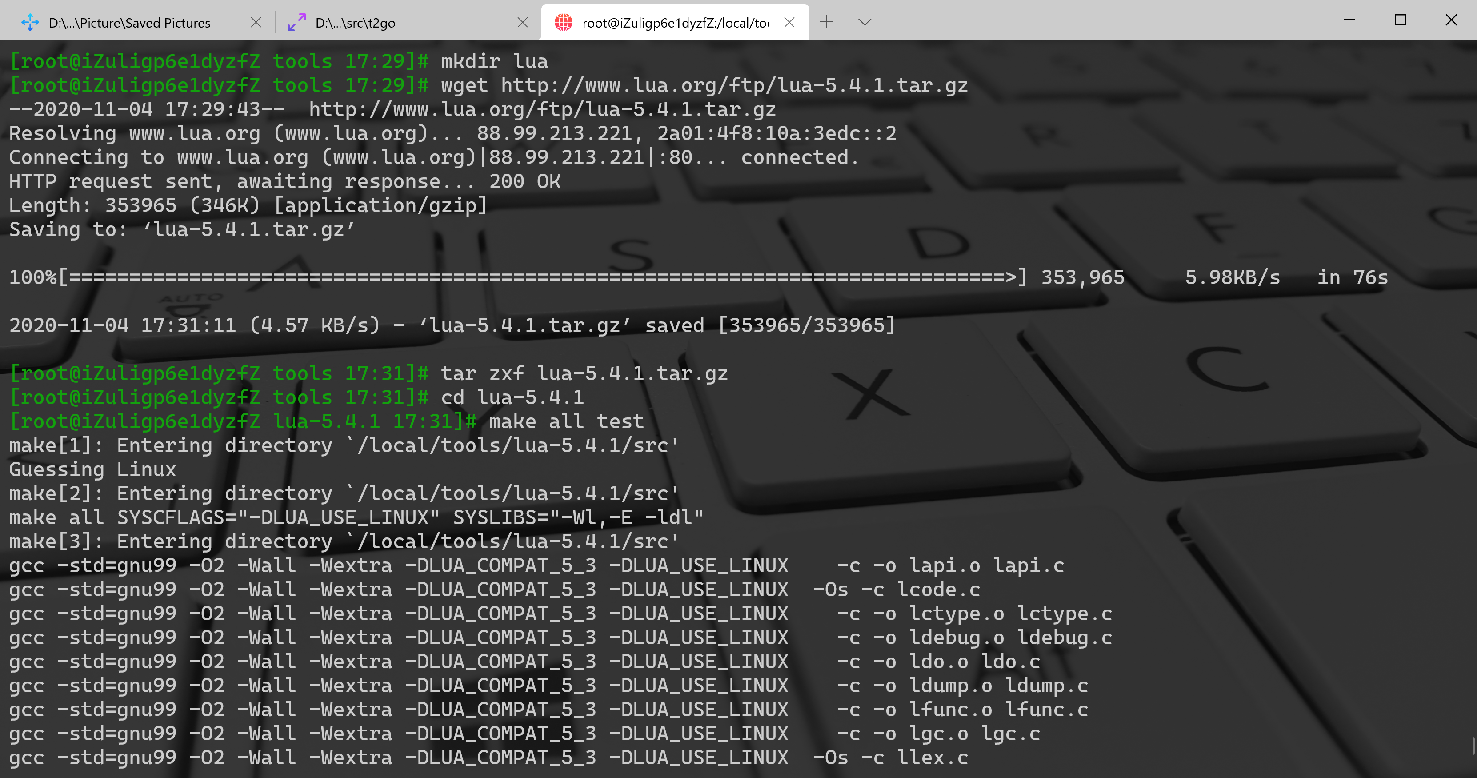The image size is (1477, 778).
Task: Click the 'Connecting to www.lua.org' line
Action: pos(434,158)
